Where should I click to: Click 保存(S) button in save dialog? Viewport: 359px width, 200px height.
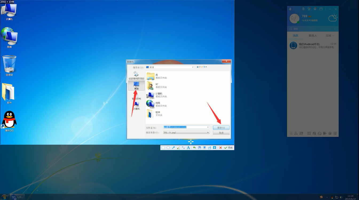point(221,128)
